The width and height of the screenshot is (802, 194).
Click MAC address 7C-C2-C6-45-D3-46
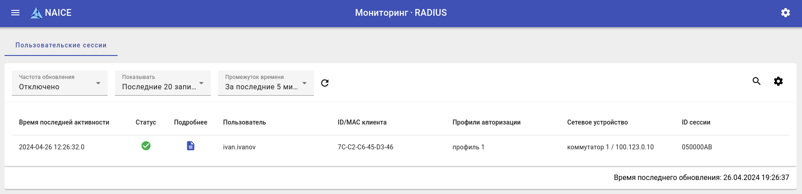[x=365, y=147]
